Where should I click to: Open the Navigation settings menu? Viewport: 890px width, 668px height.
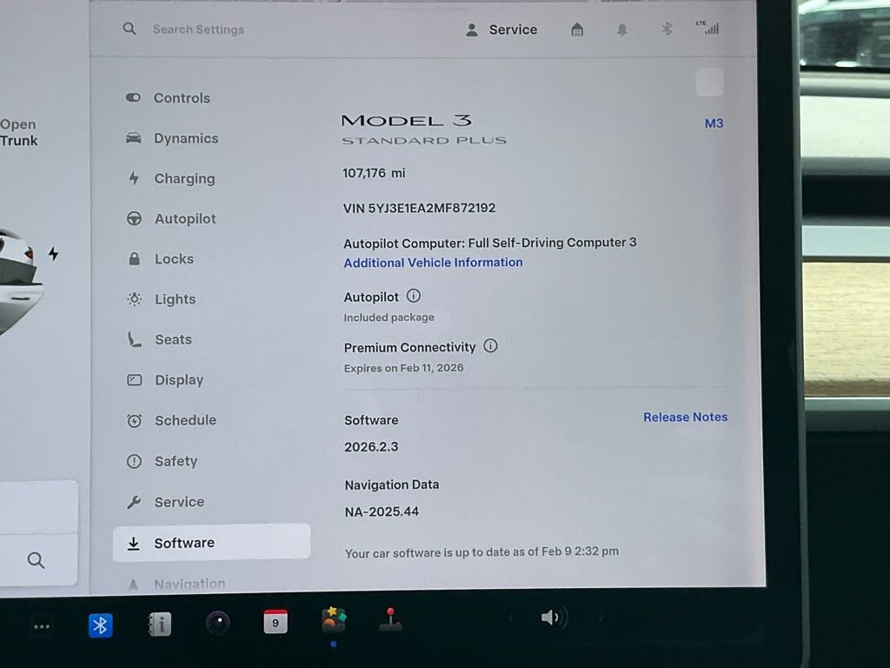[189, 584]
